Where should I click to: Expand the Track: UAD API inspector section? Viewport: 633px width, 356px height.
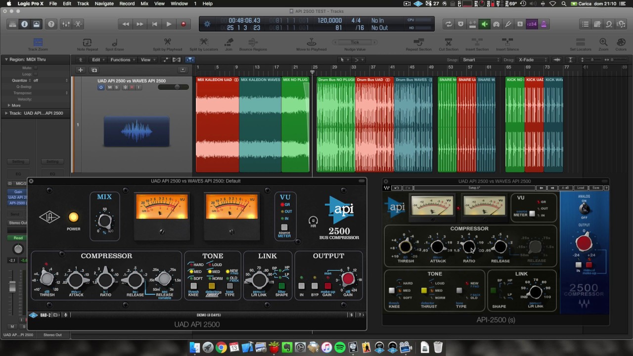coord(6,113)
